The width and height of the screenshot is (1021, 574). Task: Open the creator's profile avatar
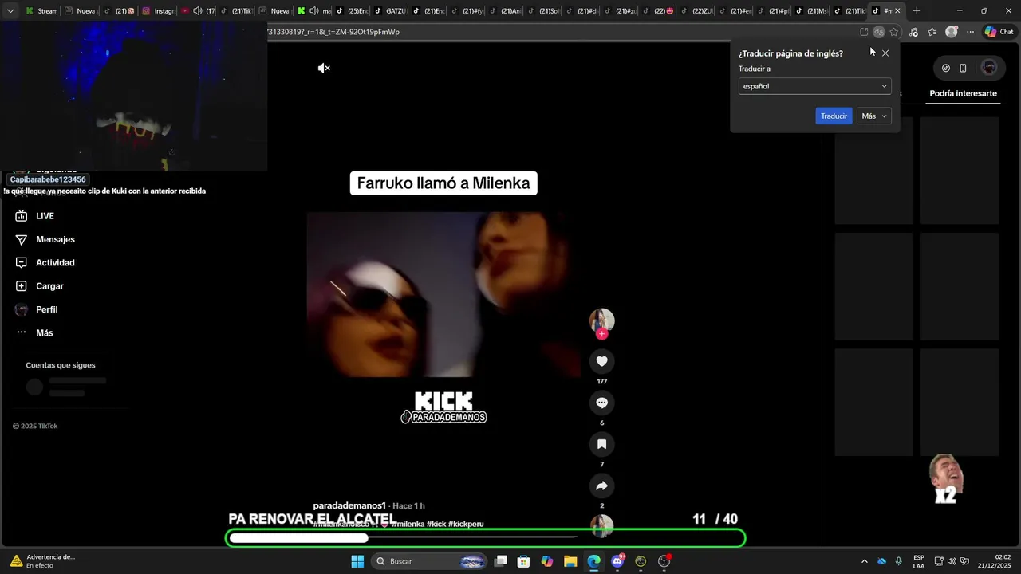[602, 320]
